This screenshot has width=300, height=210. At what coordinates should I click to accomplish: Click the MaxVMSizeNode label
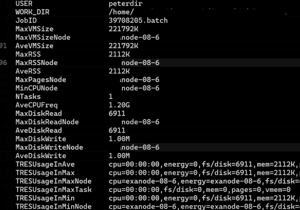tap(43, 37)
